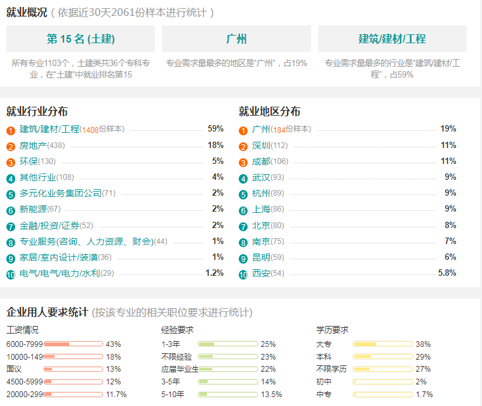The image size is (482, 406).
Task: Open the 武汉 region link
Action: click(x=261, y=177)
